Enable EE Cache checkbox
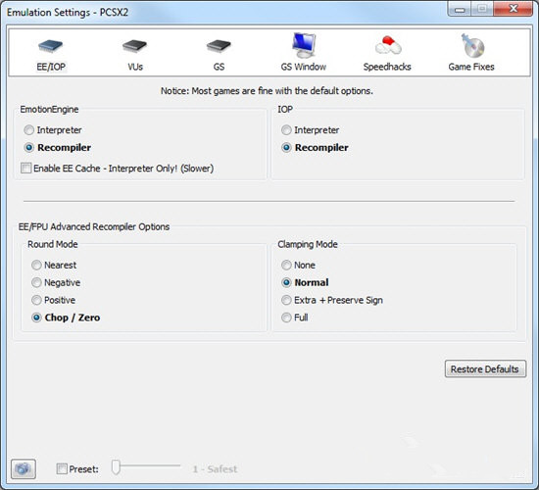 point(25,169)
